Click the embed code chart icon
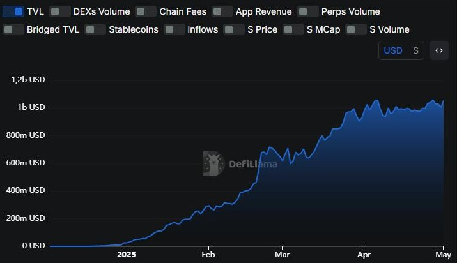This screenshot has width=457, height=263. click(439, 50)
